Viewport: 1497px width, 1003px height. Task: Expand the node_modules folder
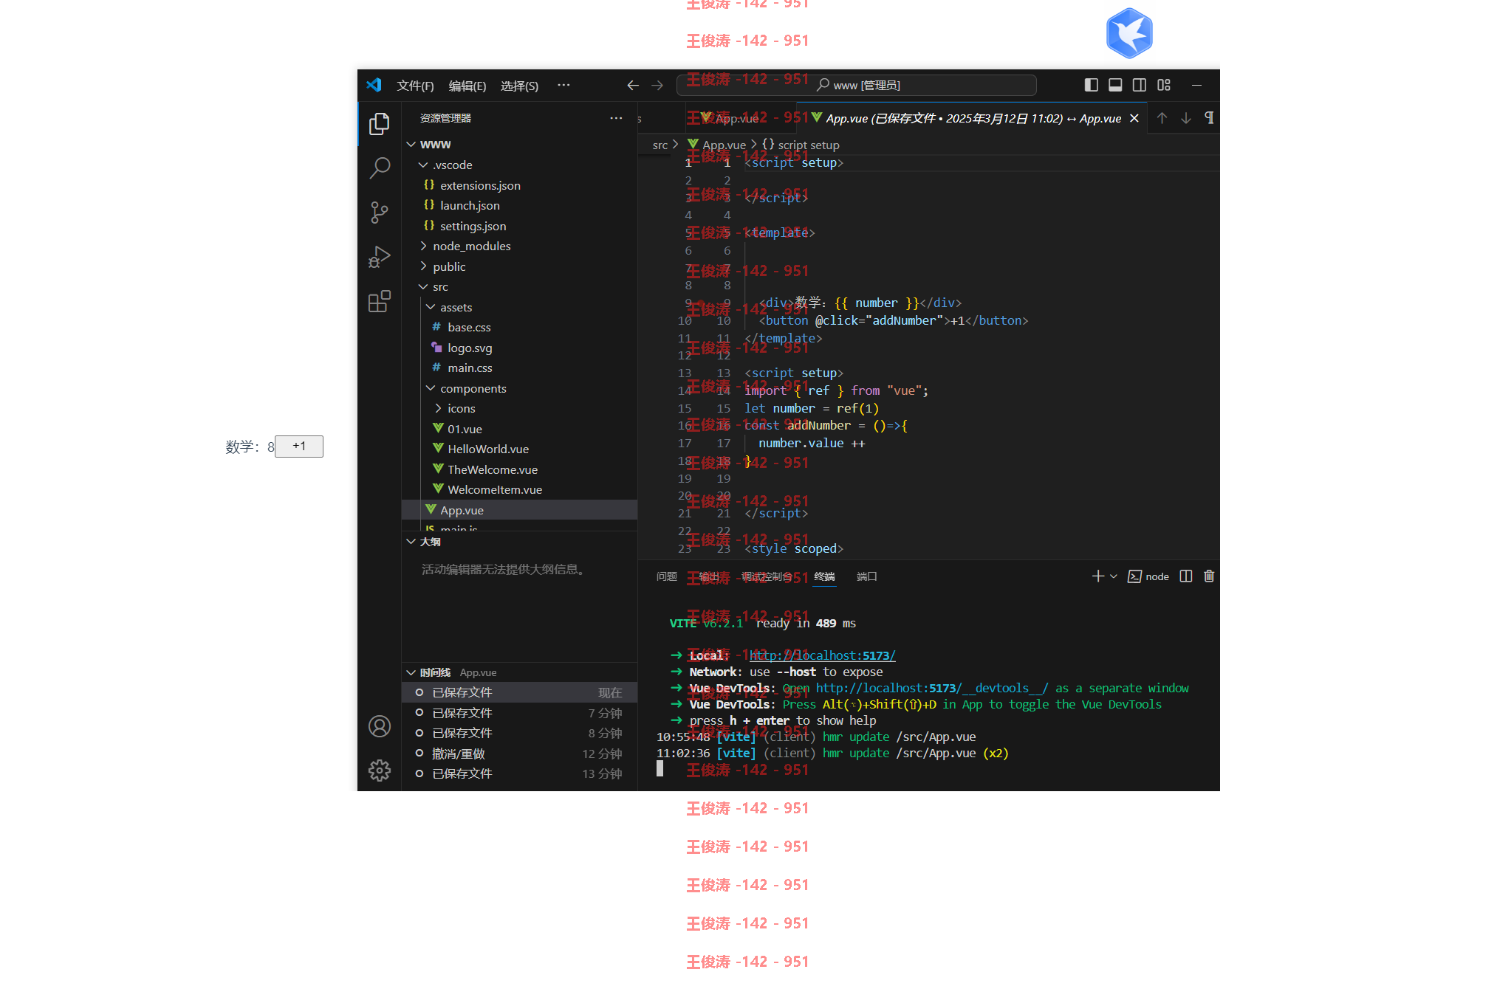(519, 247)
